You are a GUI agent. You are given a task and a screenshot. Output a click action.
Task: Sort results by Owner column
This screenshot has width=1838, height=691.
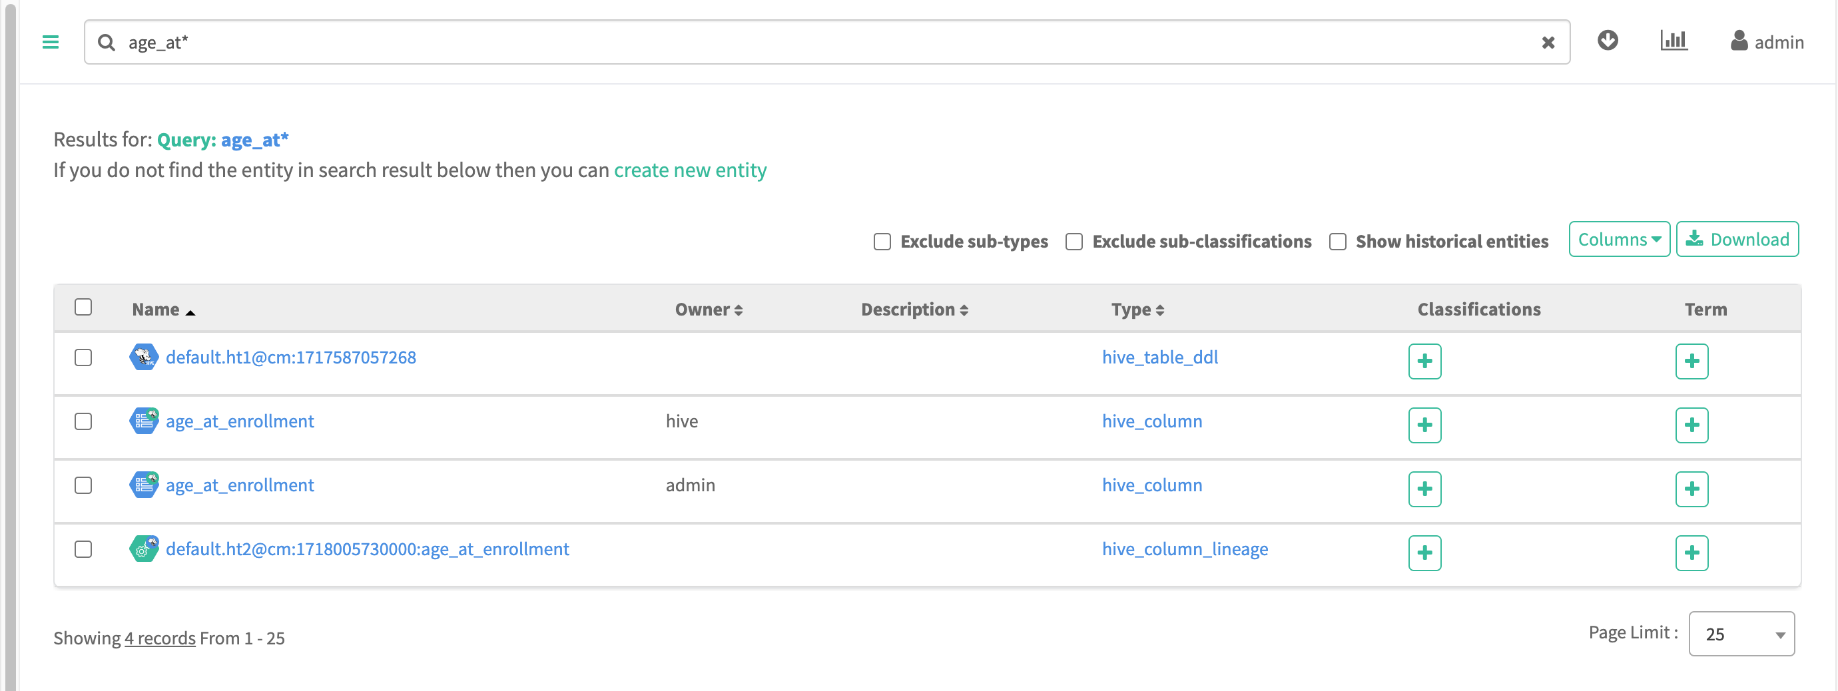pyautogui.click(x=709, y=310)
